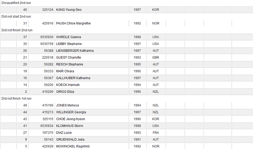Click FIS code 425916
253x149 pixels.
pyautogui.click(x=47, y=23)
